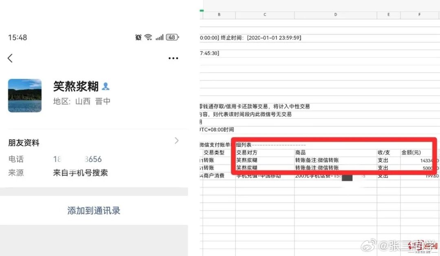Open the three-dot more options menu
The width and height of the screenshot is (440, 256).
point(173,58)
